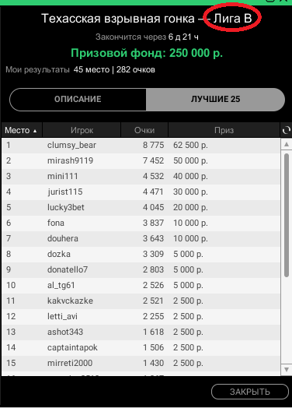Select the kakvckazke row
The image size is (292, 408).
(141, 301)
